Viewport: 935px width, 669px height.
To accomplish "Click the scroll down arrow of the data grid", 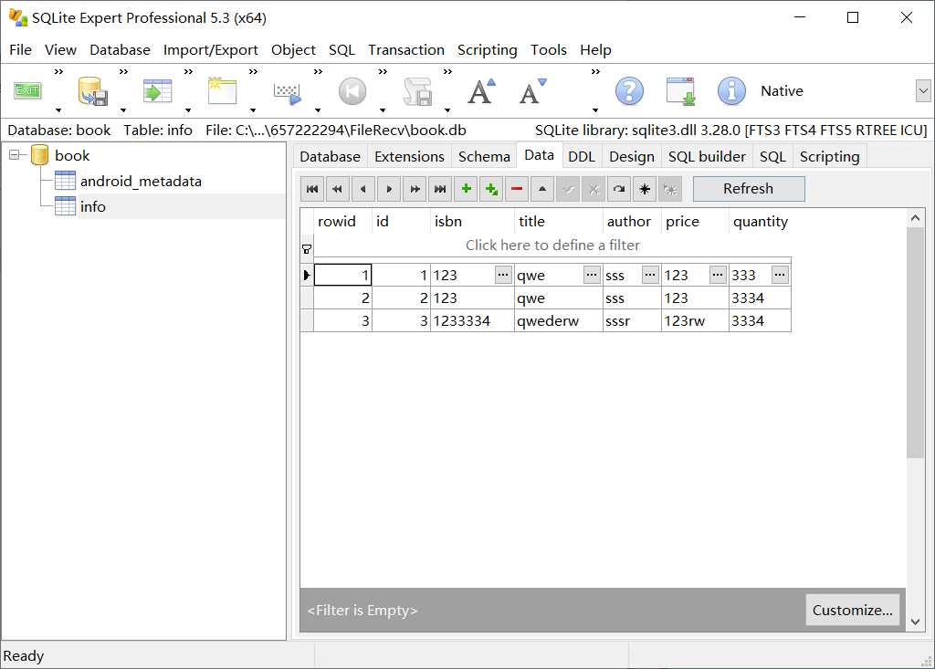I will tap(915, 622).
